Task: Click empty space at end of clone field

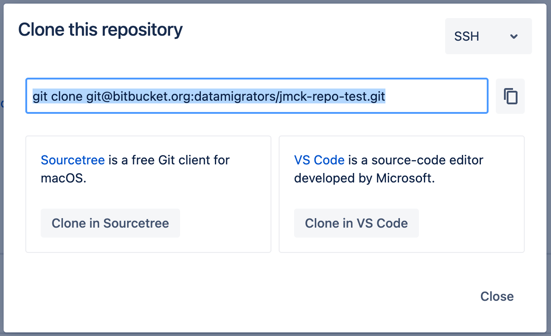Action: [437, 96]
